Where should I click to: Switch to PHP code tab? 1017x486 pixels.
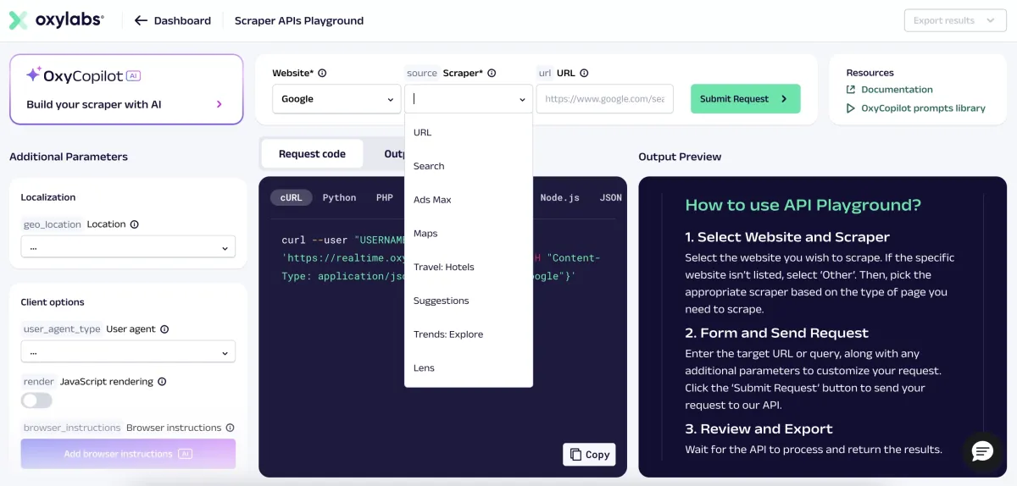[385, 197]
